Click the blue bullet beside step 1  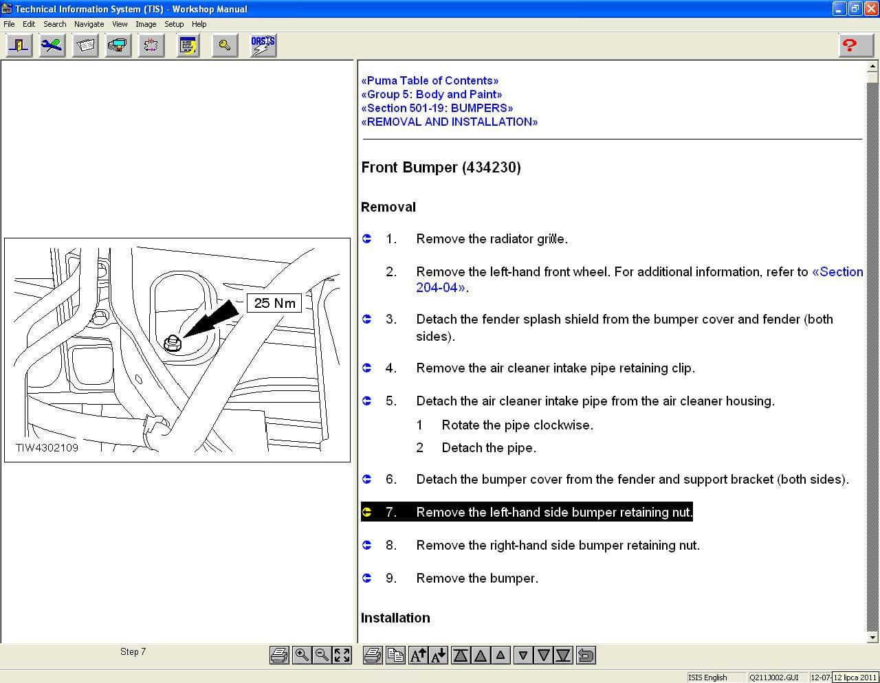point(367,238)
